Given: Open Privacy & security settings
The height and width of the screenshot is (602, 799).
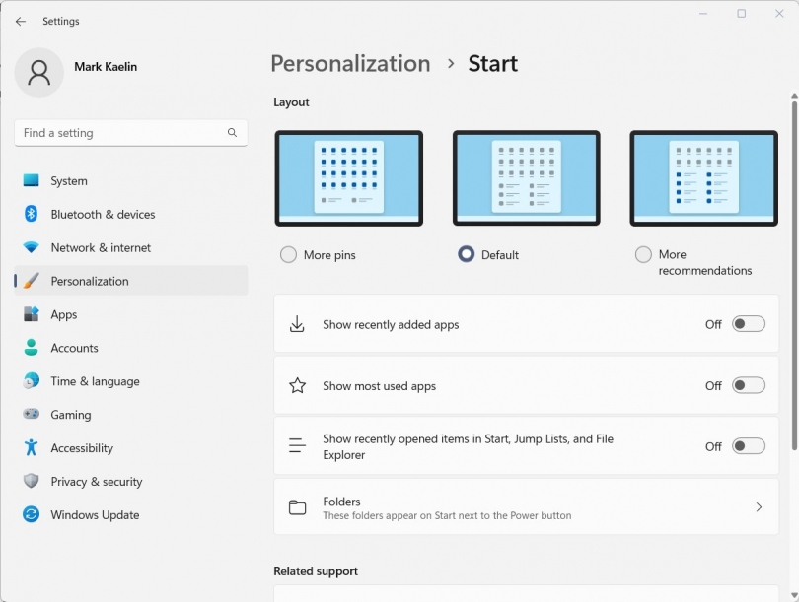Looking at the screenshot, I should pos(94,482).
